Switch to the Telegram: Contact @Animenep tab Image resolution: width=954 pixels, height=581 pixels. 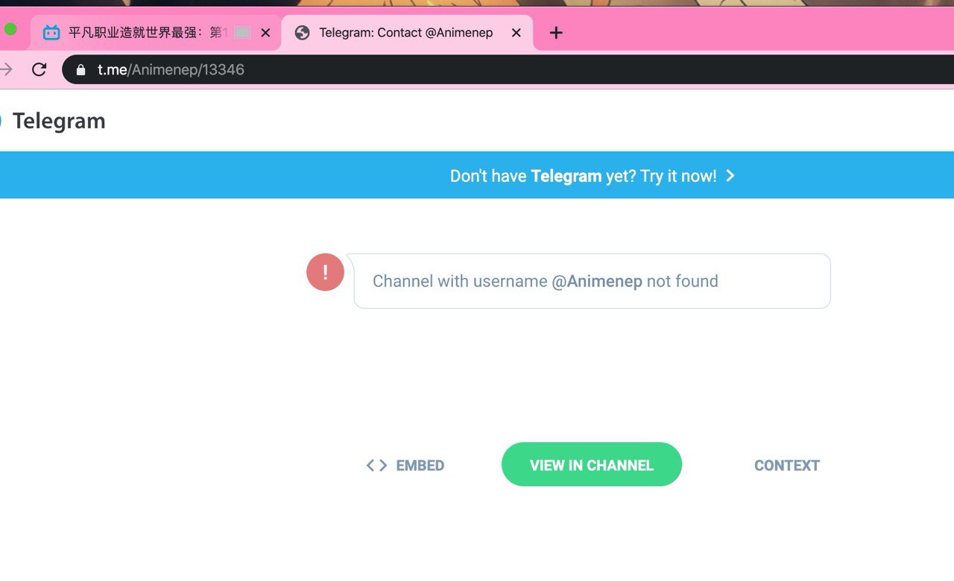coord(408,33)
